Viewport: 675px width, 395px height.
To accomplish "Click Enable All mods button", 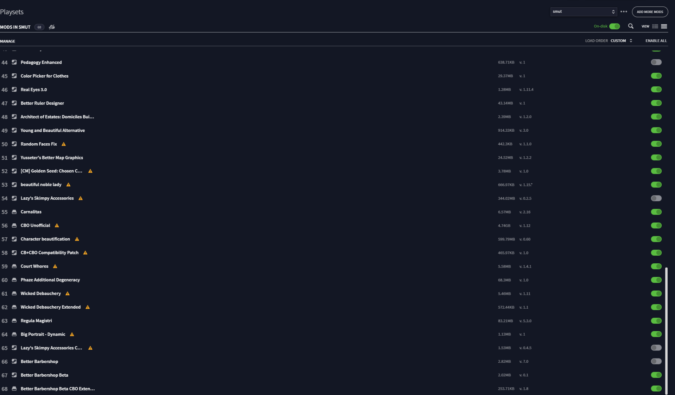I will click(x=656, y=41).
